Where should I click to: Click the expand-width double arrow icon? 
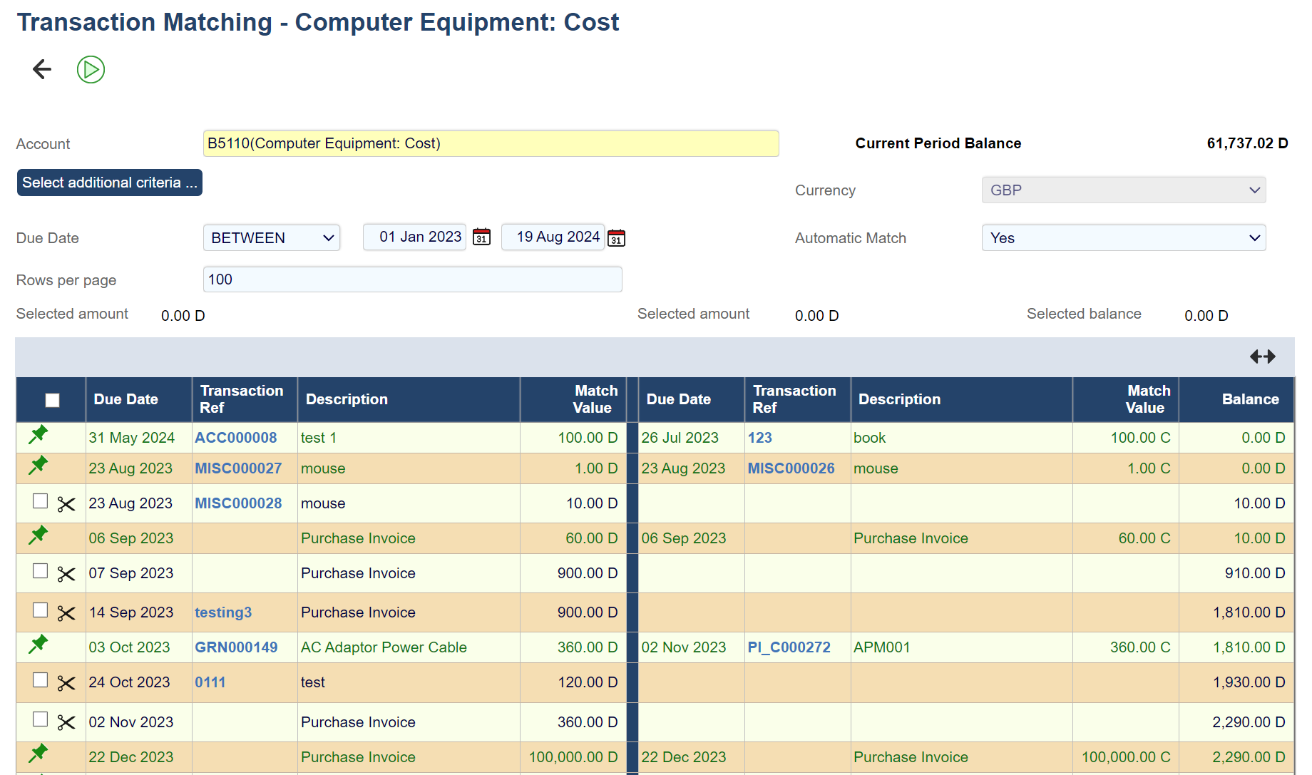click(1262, 356)
